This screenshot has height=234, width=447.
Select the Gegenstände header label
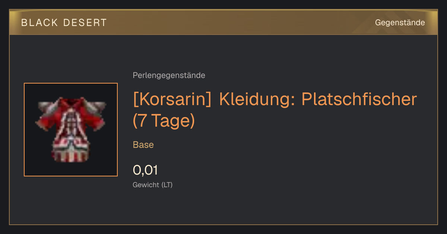tap(400, 23)
